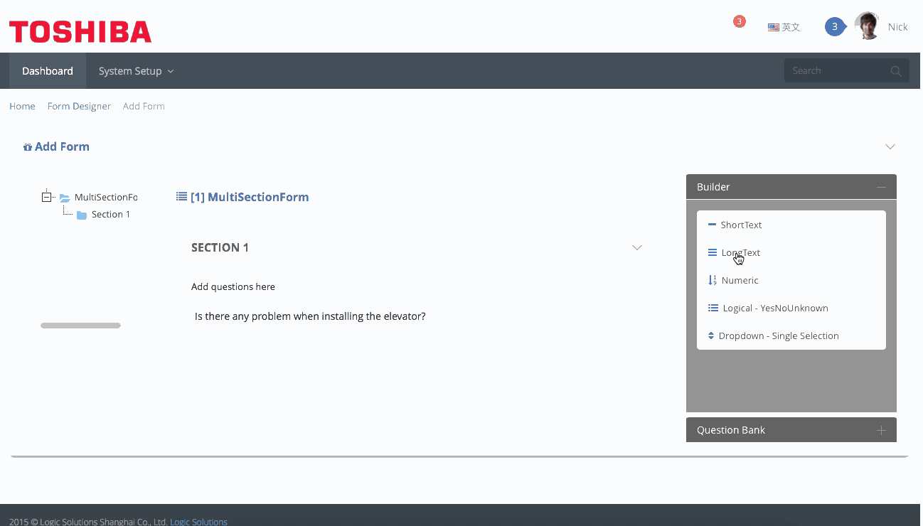This screenshot has height=526, width=923.
Task: Click Nick's profile avatar
Action: [x=867, y=26]
